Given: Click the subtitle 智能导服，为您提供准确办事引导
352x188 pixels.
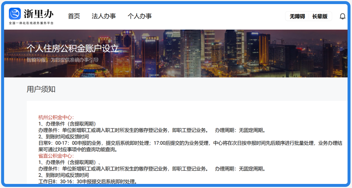Looking at the screenshot, I should (62, 60).
